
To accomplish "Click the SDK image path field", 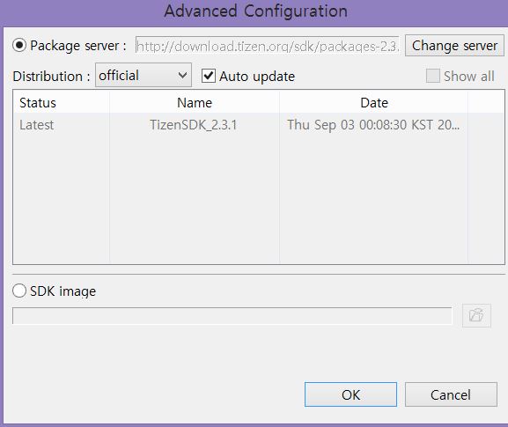I will point(232,315).
